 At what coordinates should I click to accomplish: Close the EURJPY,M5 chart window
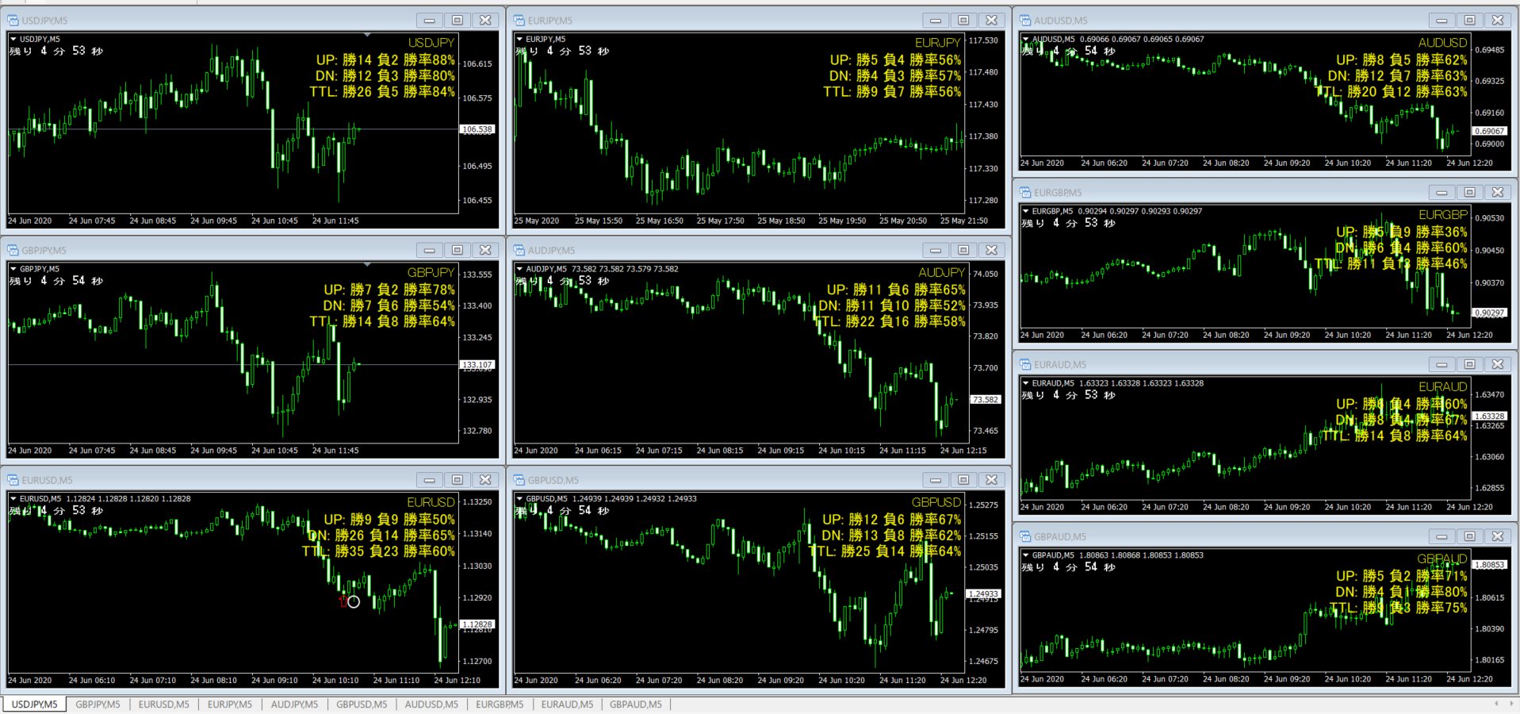pos(991,21)
